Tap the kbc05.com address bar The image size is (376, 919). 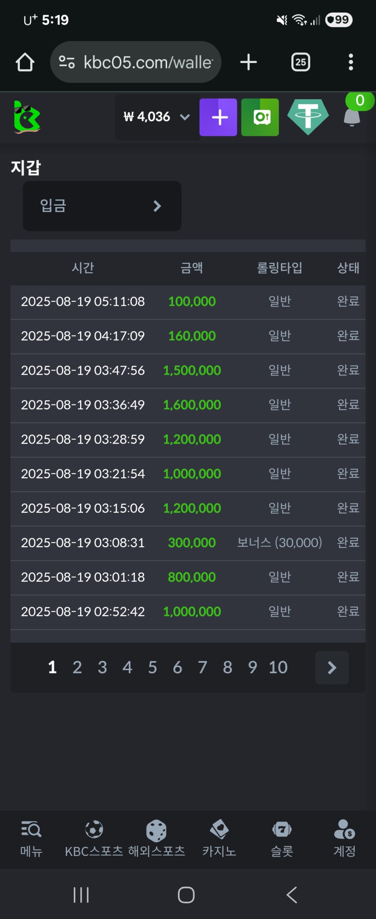click(x=136, y=62)
